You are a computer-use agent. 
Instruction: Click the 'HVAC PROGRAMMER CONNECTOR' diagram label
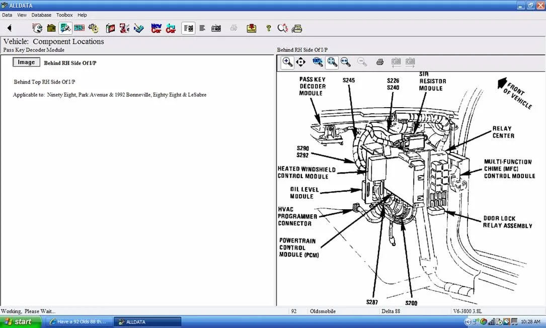[297, 216]
